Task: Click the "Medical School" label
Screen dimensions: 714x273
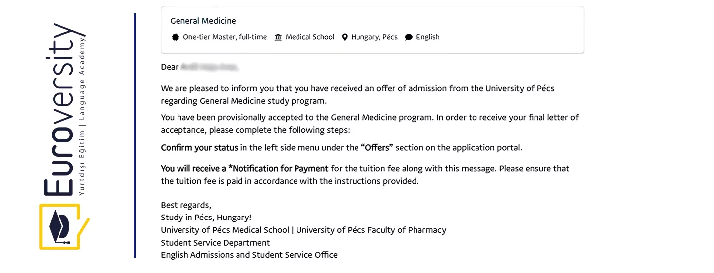Action: [x=310, y=37]
